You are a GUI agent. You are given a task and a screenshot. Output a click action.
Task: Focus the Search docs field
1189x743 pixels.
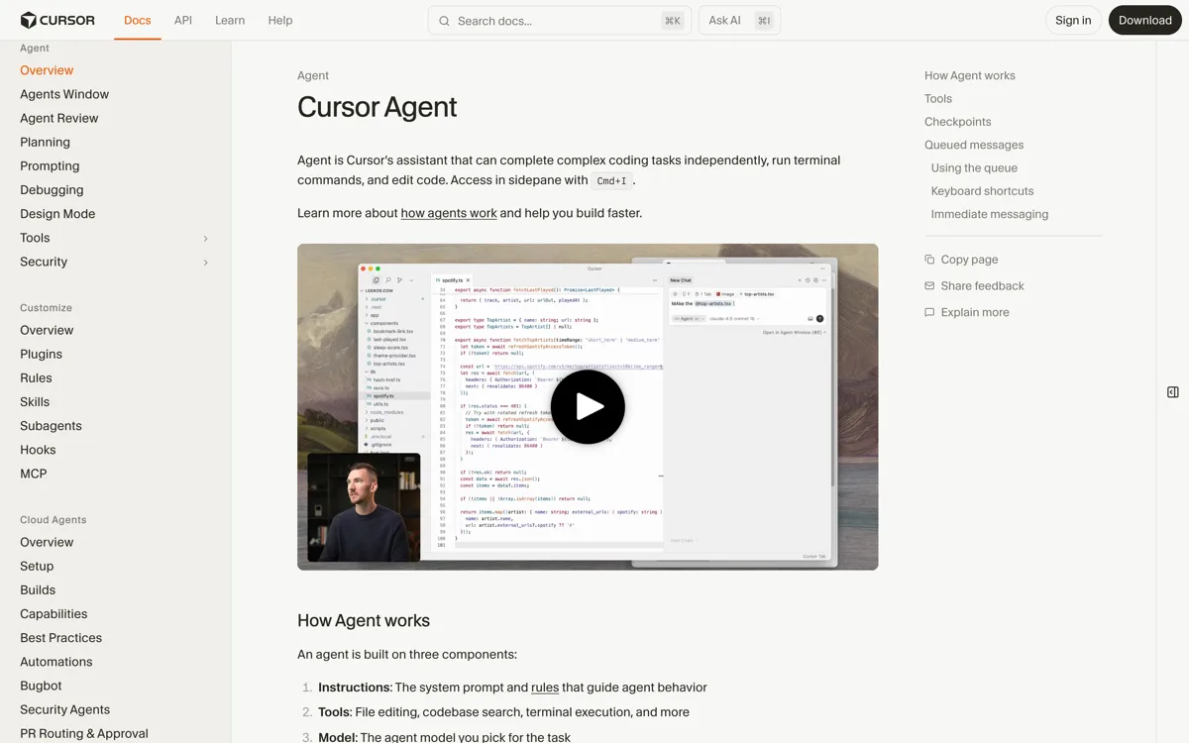point(560,21)
